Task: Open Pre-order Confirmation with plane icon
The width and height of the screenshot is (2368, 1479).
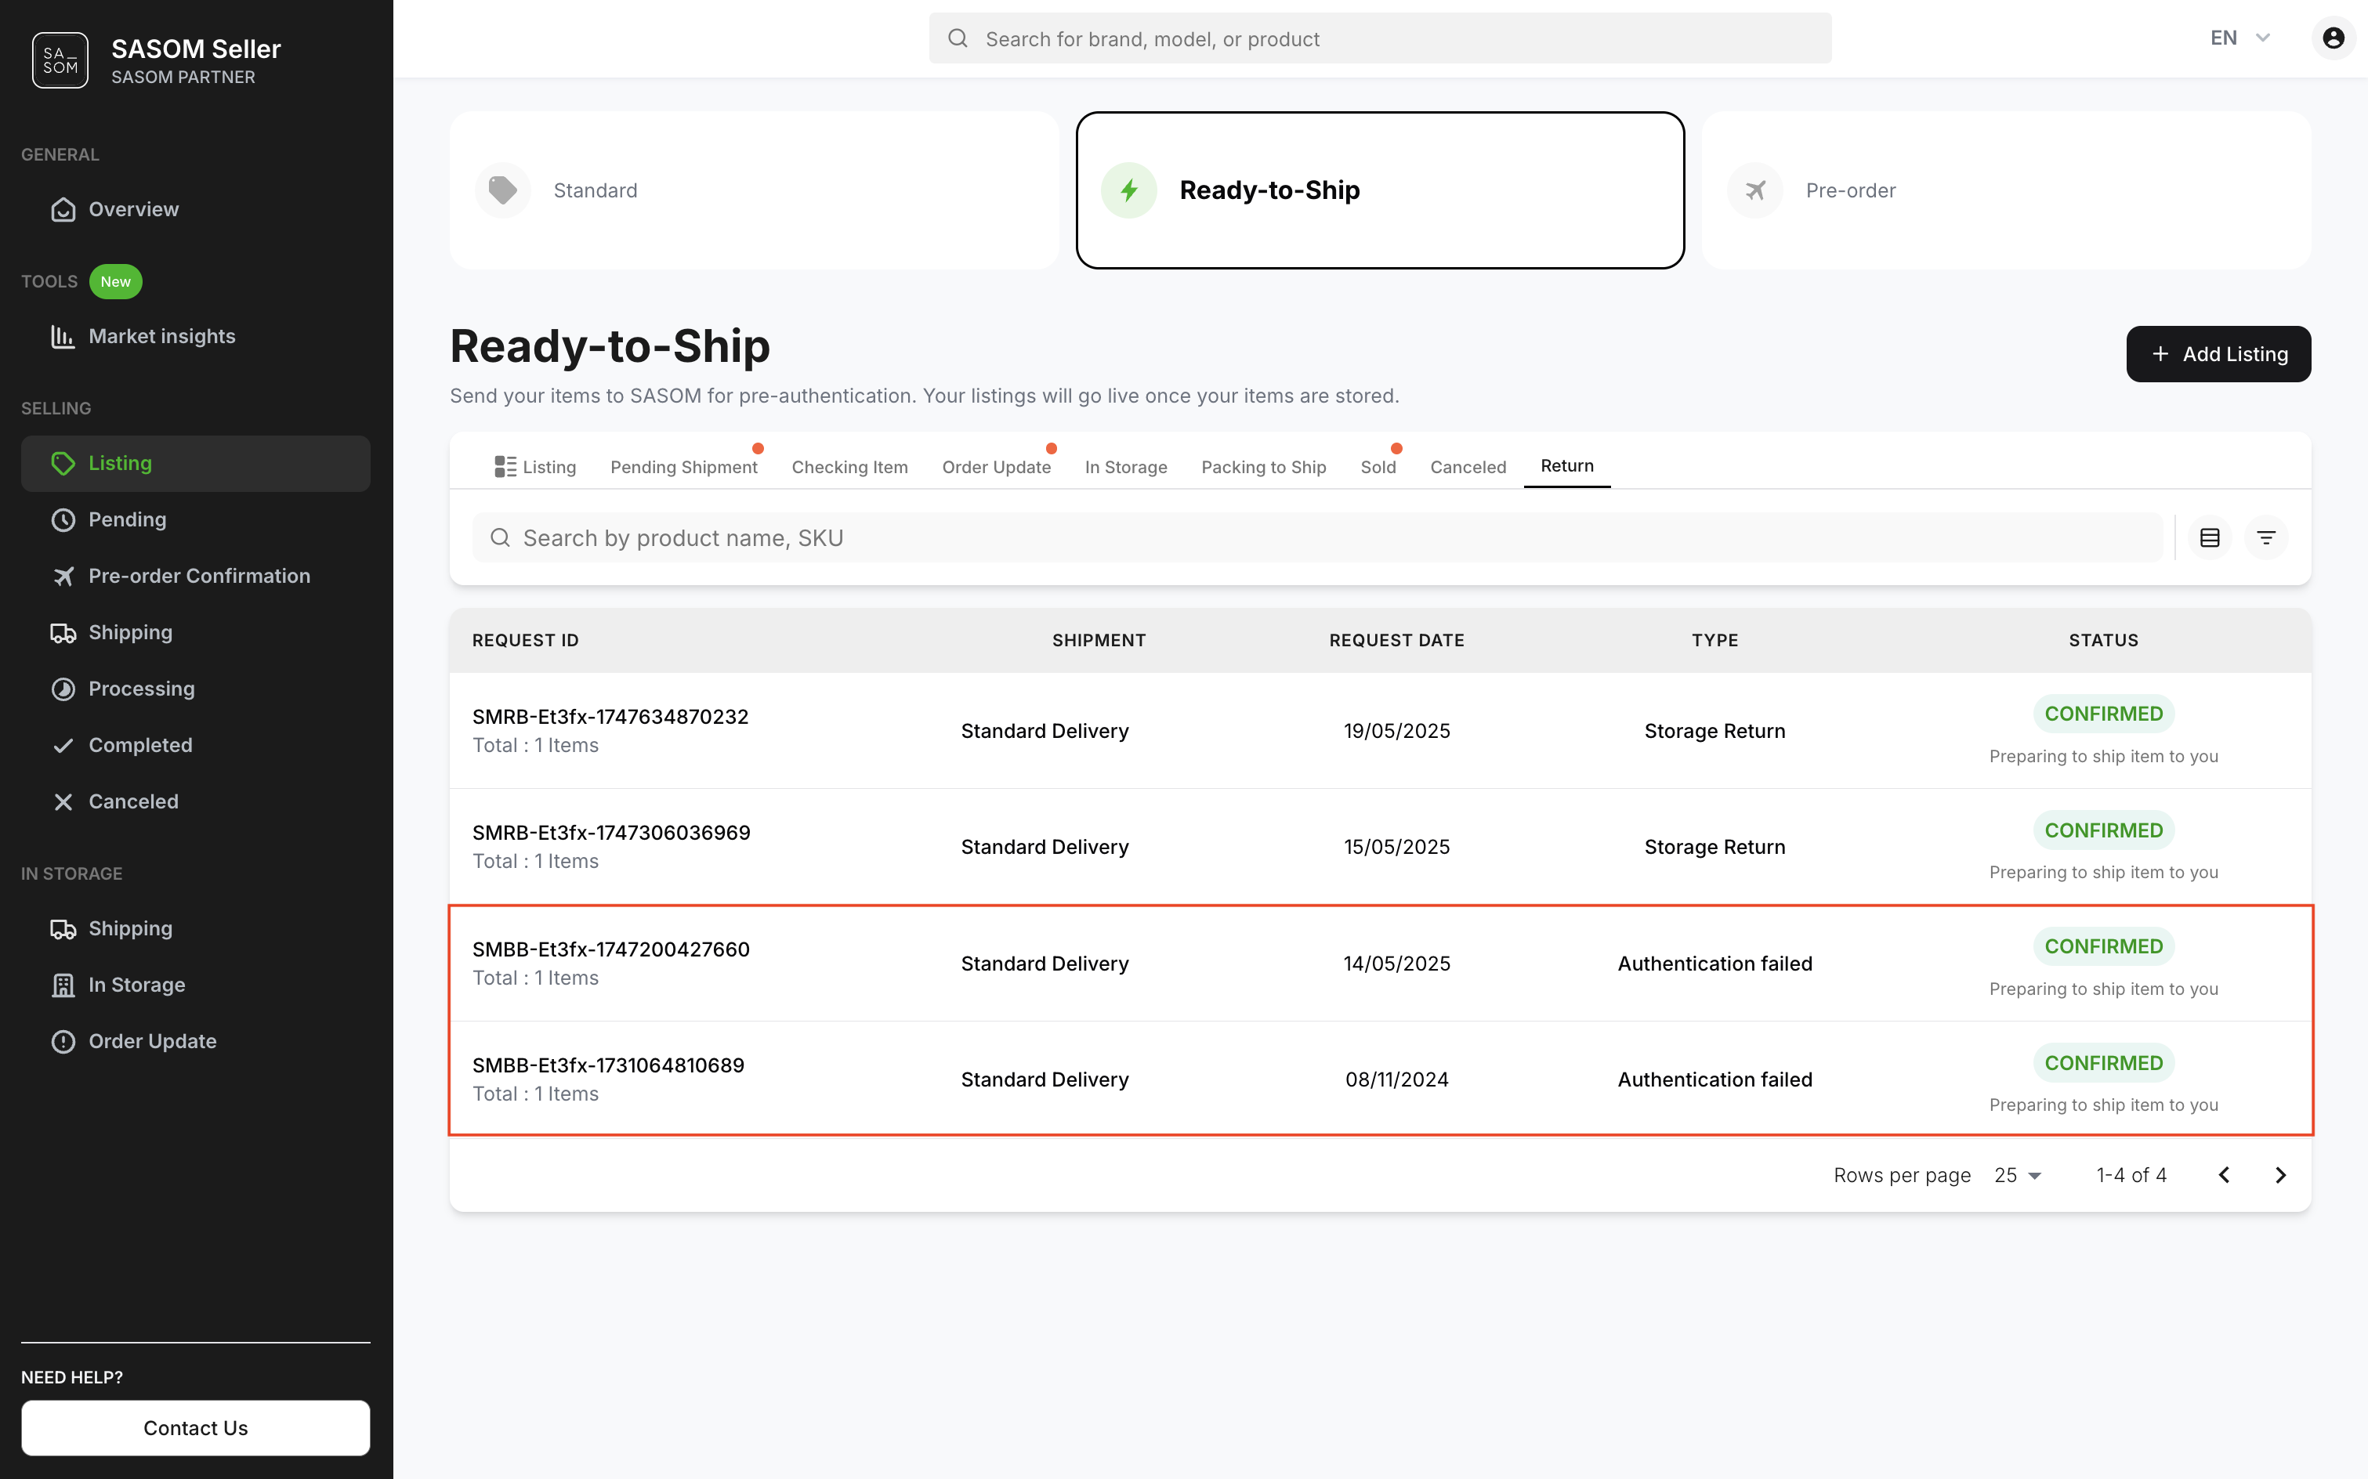Action: pyautogui.click(x=198, y=576)
